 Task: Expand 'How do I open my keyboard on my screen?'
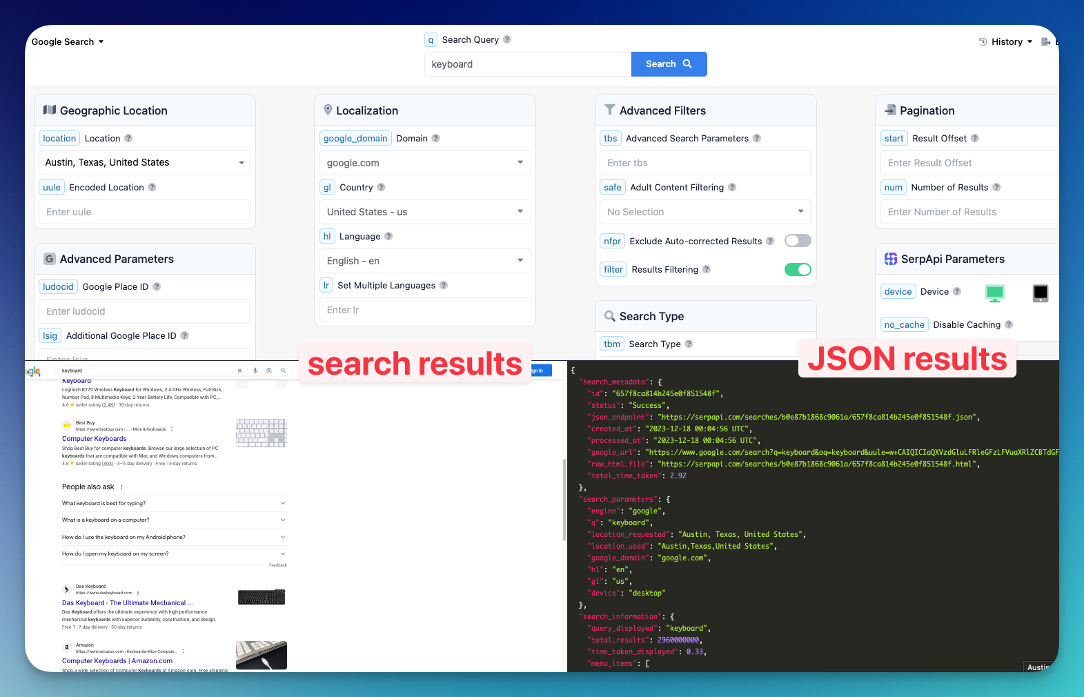click(174, 553)
